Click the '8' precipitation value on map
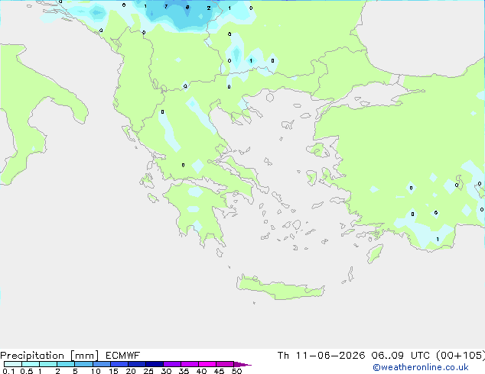Screen dimensions: 485x374 (x=187, y=7)
